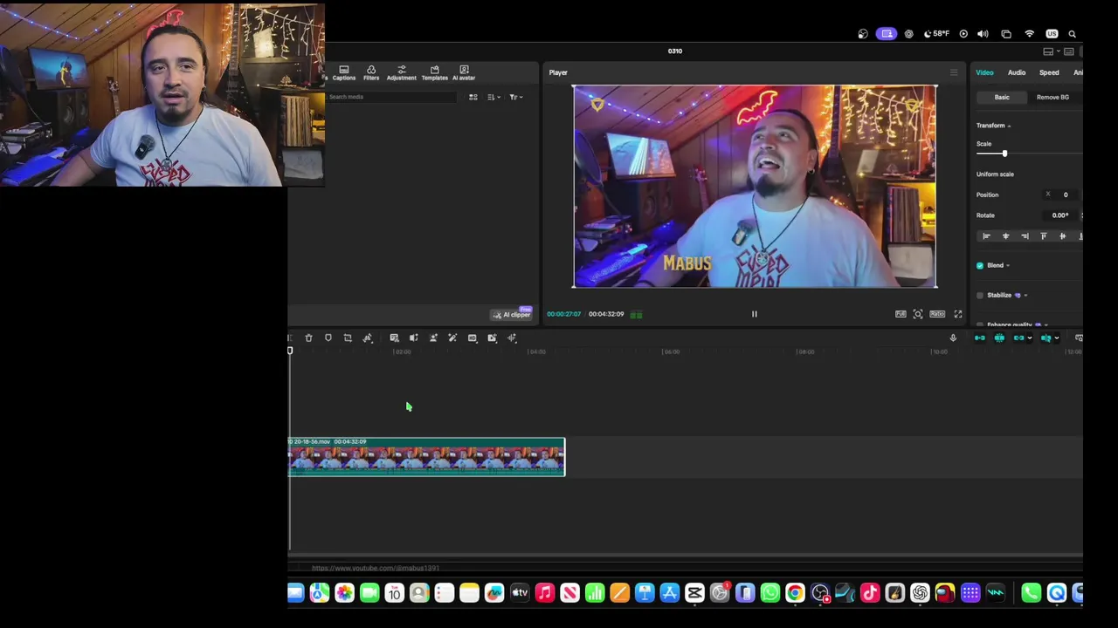This screenshot has width=1118, height=628.
Task: Switch to the Video properties tab
Action: [984, 72]
